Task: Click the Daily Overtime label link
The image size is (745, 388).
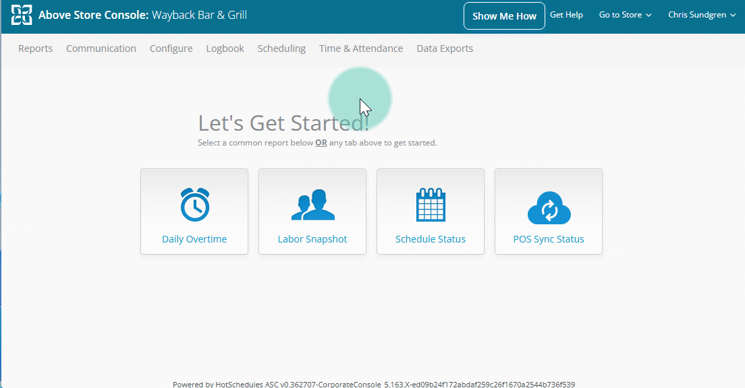Action: 194,239
